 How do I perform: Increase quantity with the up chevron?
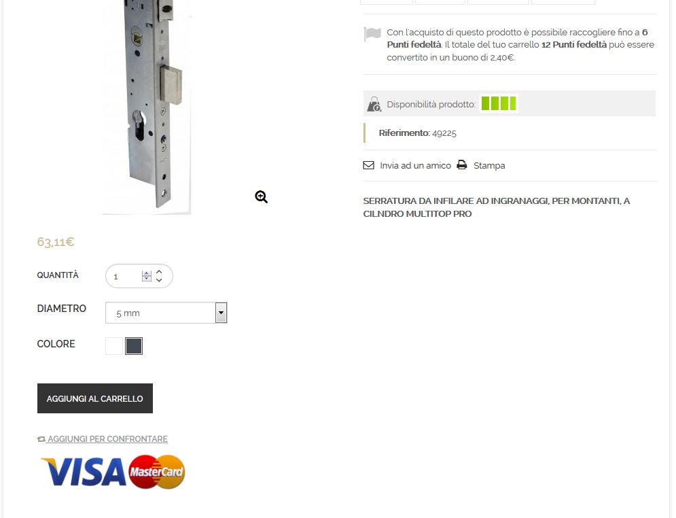tap(159, 272)
